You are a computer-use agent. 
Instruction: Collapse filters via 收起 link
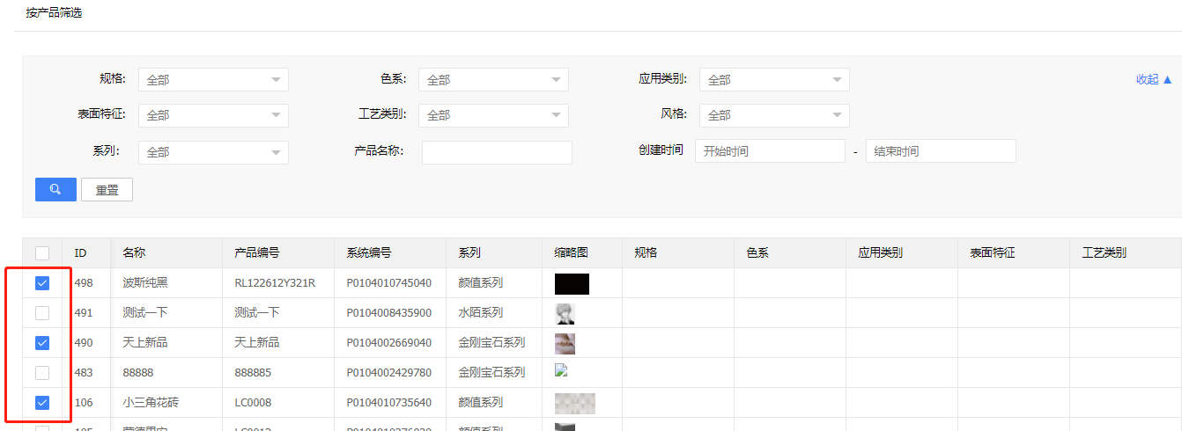coord(1154,79)
